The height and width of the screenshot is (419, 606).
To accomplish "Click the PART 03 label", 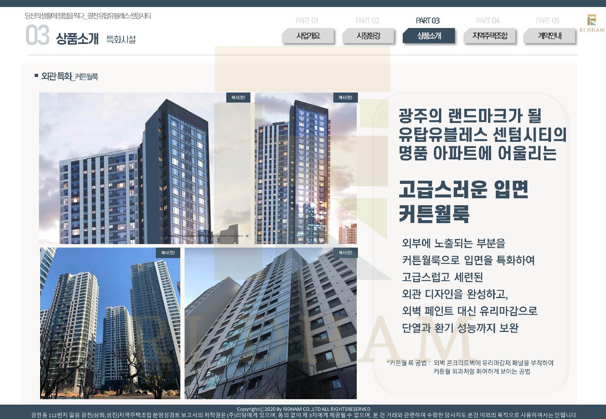I will (x=428, y=21).
